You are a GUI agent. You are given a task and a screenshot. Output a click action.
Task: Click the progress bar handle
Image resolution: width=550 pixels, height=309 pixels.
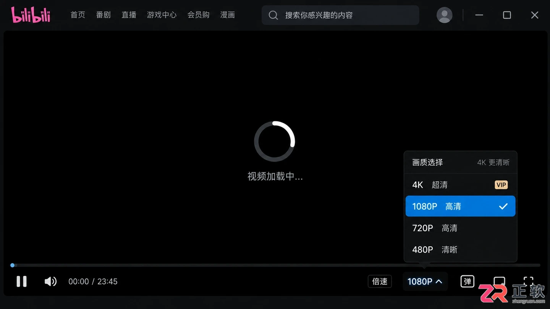[13, 265]
